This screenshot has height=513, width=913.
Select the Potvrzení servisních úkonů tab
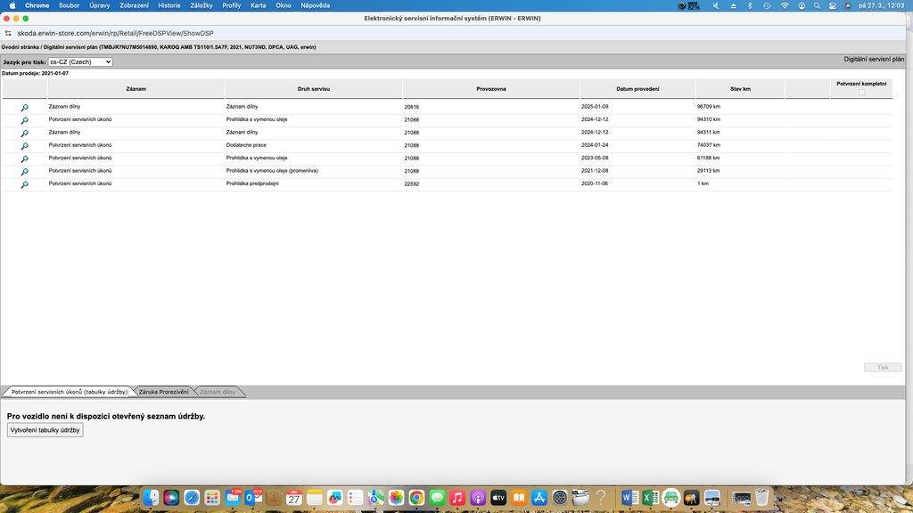point(70,392)
